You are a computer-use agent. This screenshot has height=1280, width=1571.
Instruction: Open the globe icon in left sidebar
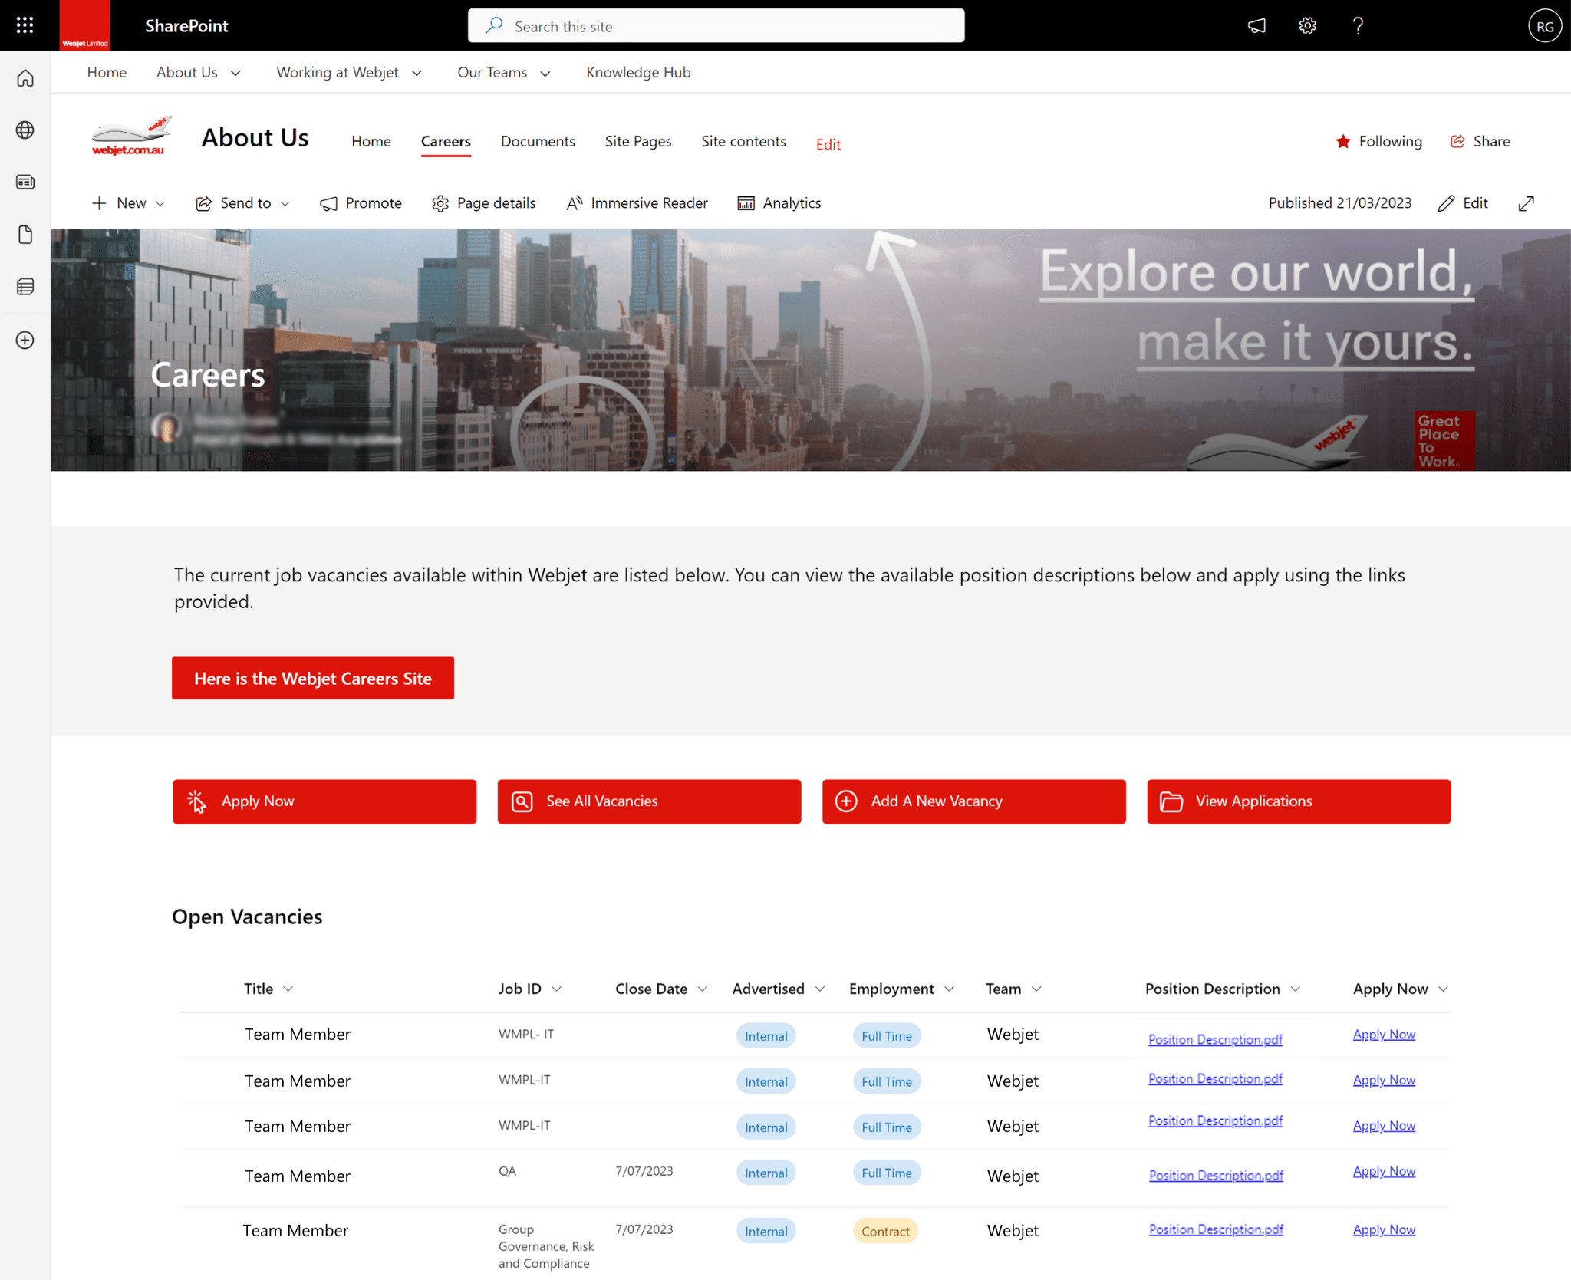pos(25,130)
